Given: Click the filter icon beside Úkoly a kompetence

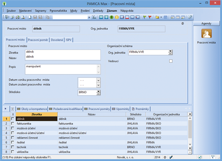Looking at the screenshot, I should [12, 109].
